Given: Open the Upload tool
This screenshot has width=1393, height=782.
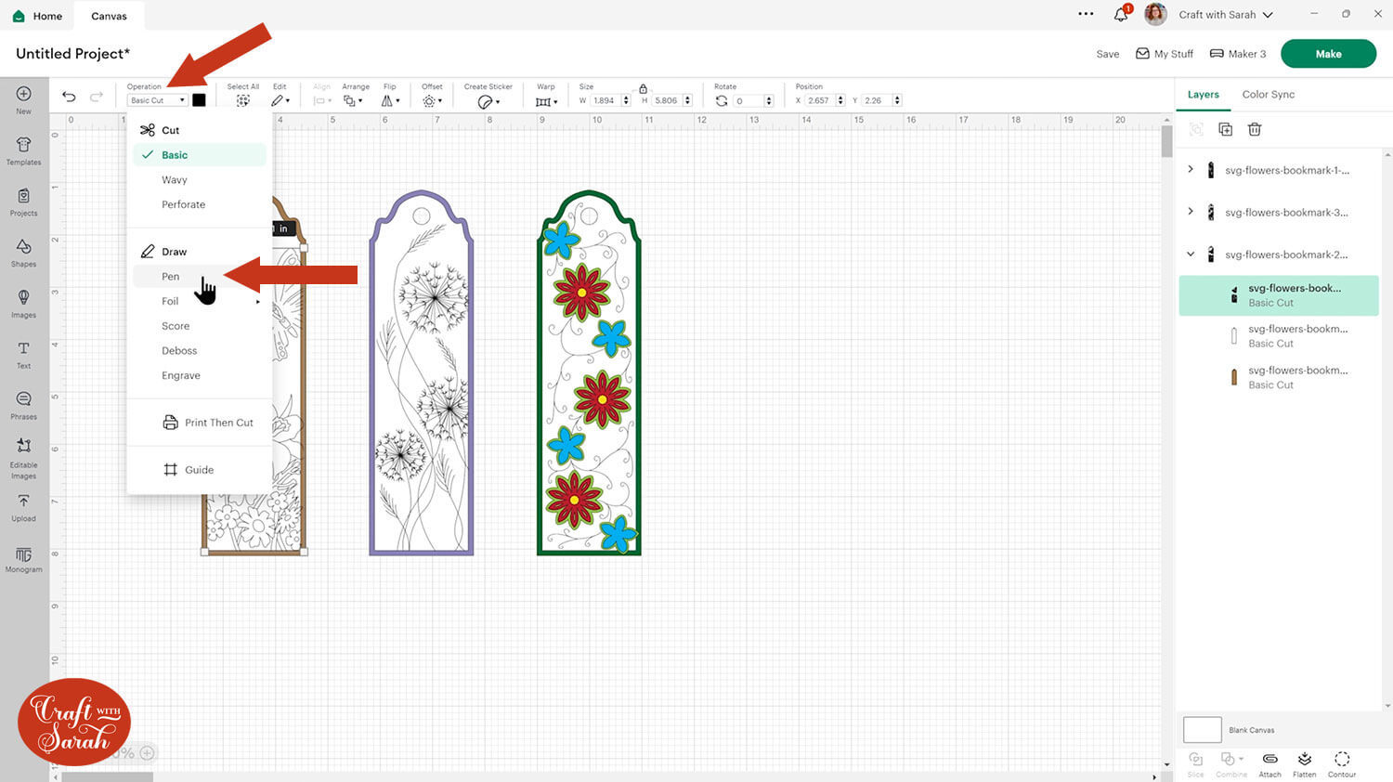Looking at the screenshot, I should (23, 506).
